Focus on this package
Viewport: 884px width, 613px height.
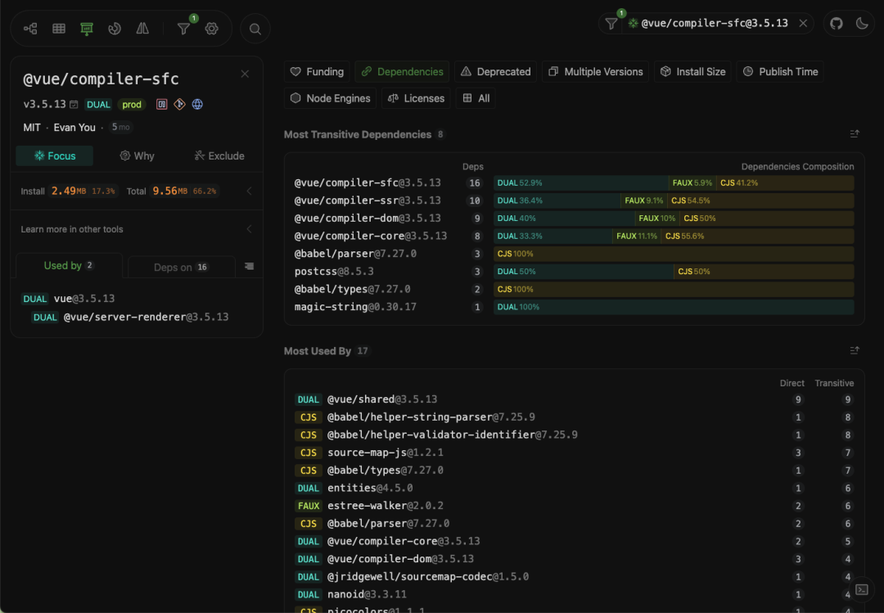point(55,156)
